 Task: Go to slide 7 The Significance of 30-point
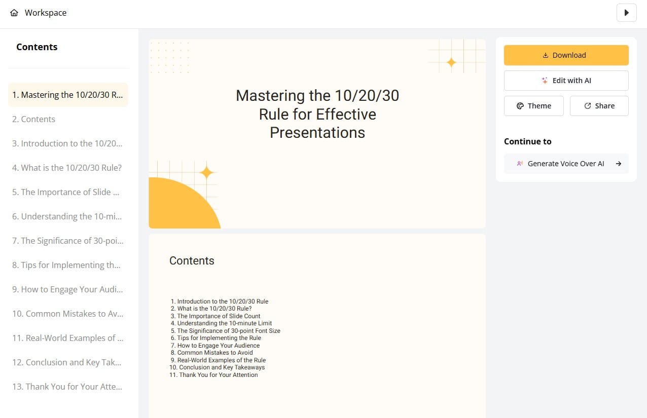68,241
